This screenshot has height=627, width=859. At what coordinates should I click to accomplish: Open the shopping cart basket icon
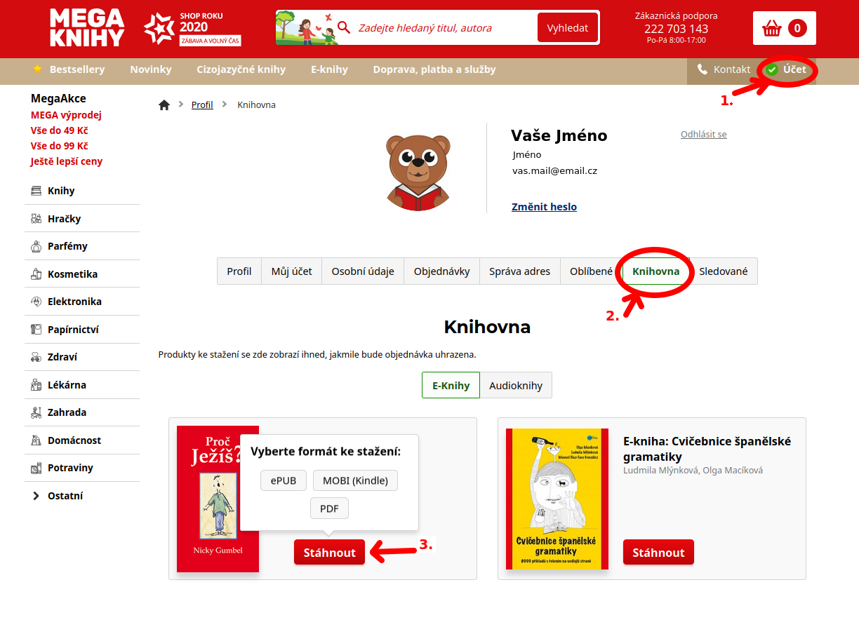[x=772, y=28]
